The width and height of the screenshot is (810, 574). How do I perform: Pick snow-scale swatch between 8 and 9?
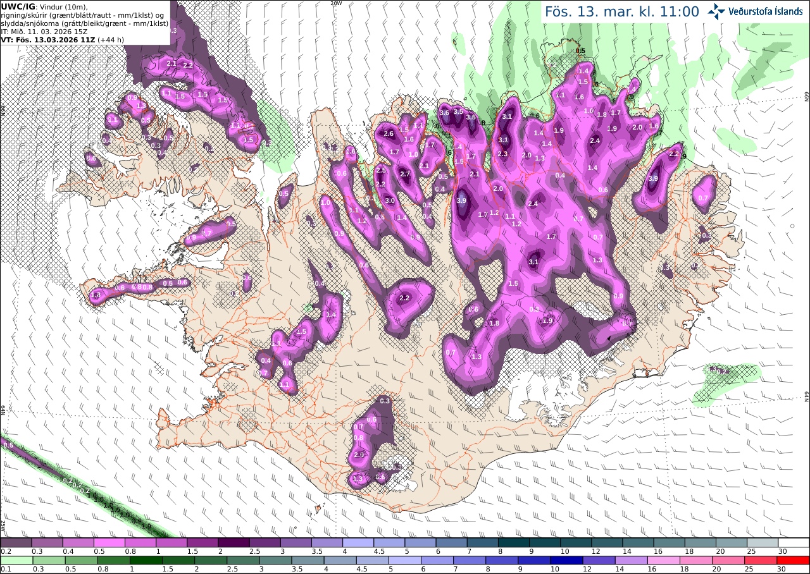[x=514, y=542]
